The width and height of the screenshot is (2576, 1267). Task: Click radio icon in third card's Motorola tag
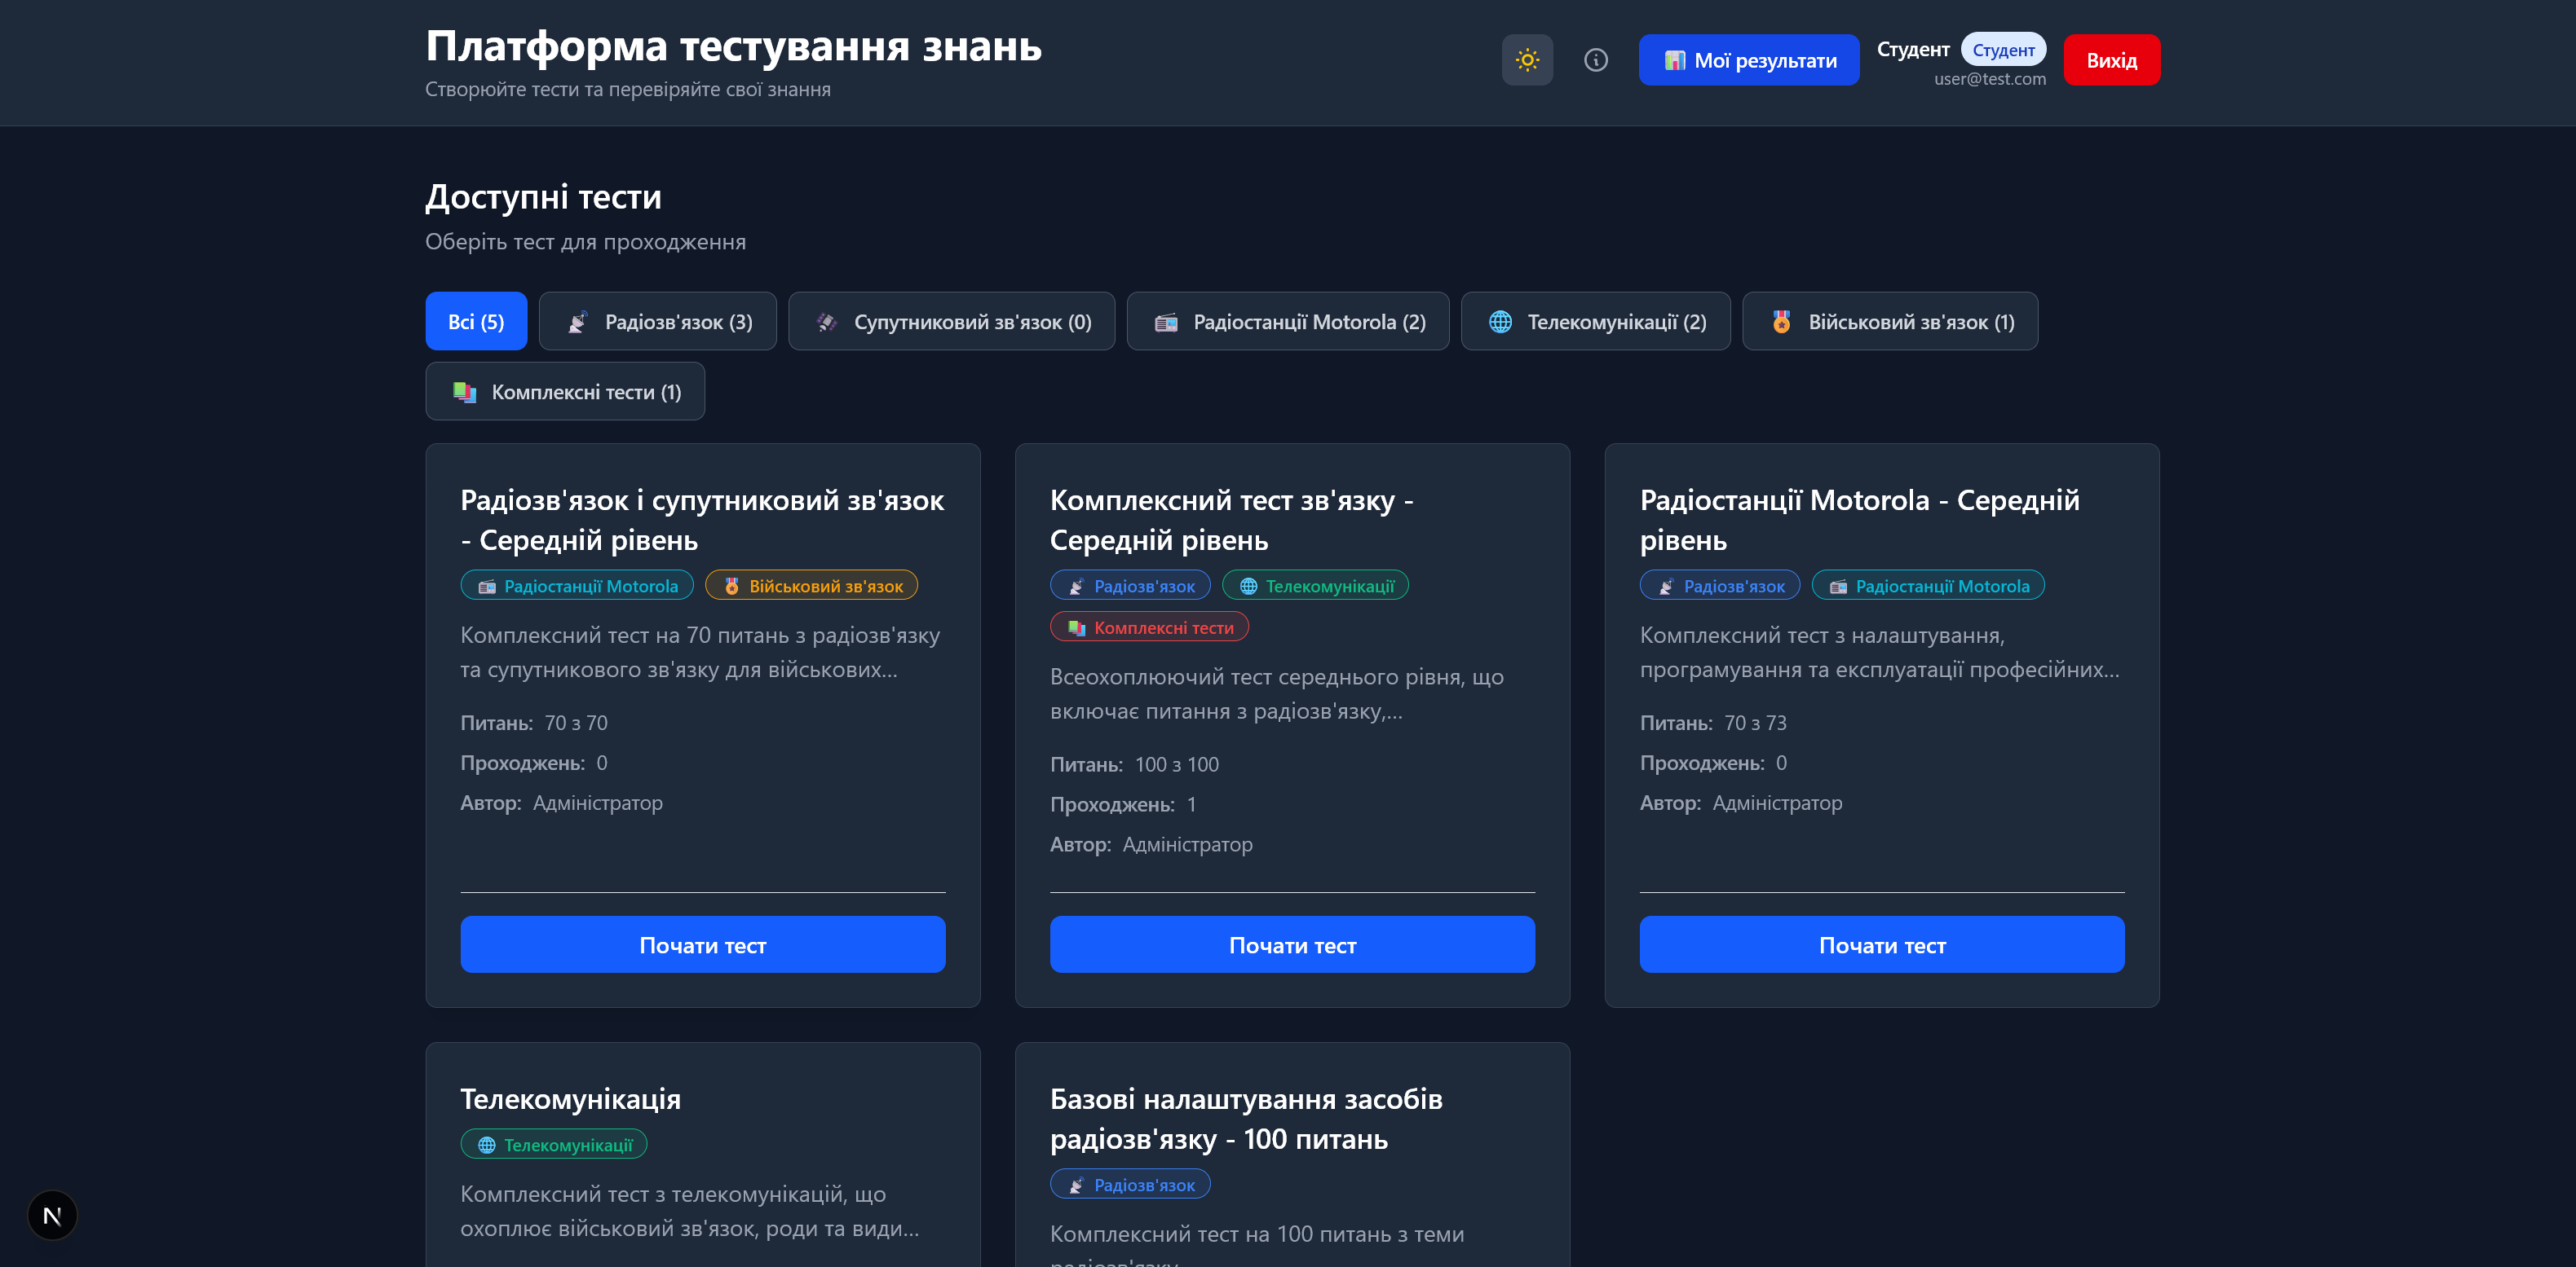point(1838,587)
